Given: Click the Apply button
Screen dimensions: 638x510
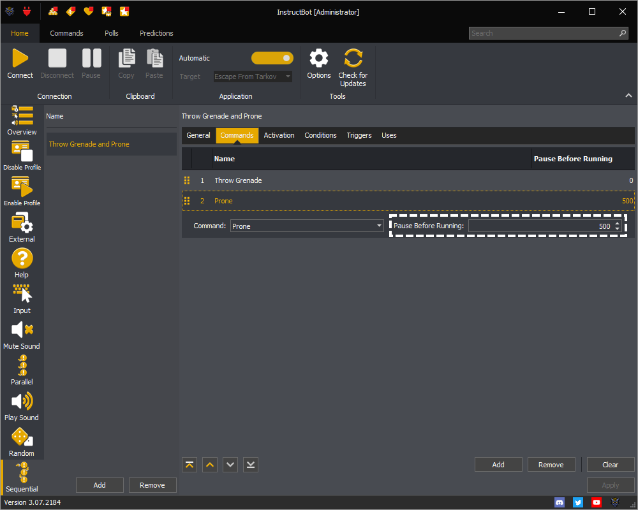Looking at the screenshot, I should pos(611,484).
